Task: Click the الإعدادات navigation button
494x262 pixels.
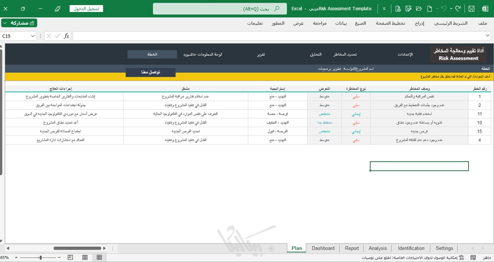Action: pos(405,55)
